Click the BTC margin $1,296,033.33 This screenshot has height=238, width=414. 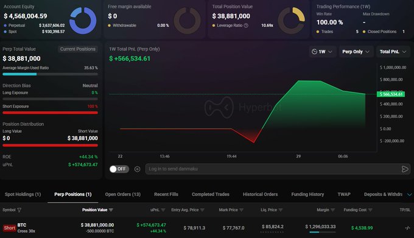320,226
